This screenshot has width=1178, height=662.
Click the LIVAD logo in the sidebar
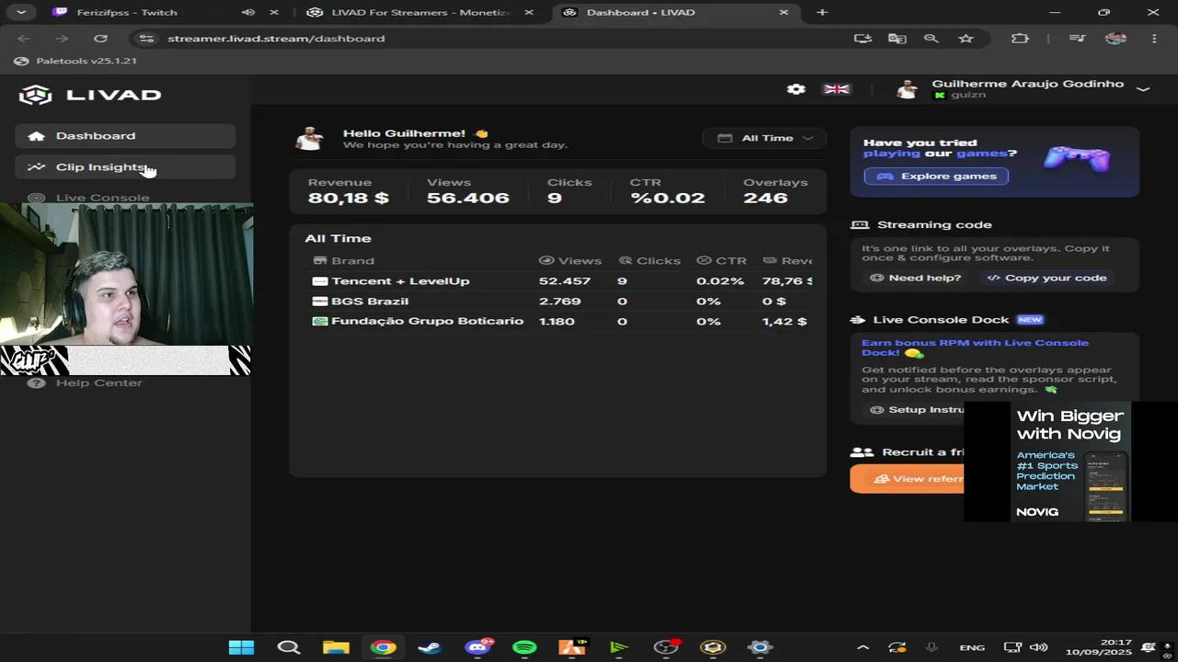coord(90,95)
